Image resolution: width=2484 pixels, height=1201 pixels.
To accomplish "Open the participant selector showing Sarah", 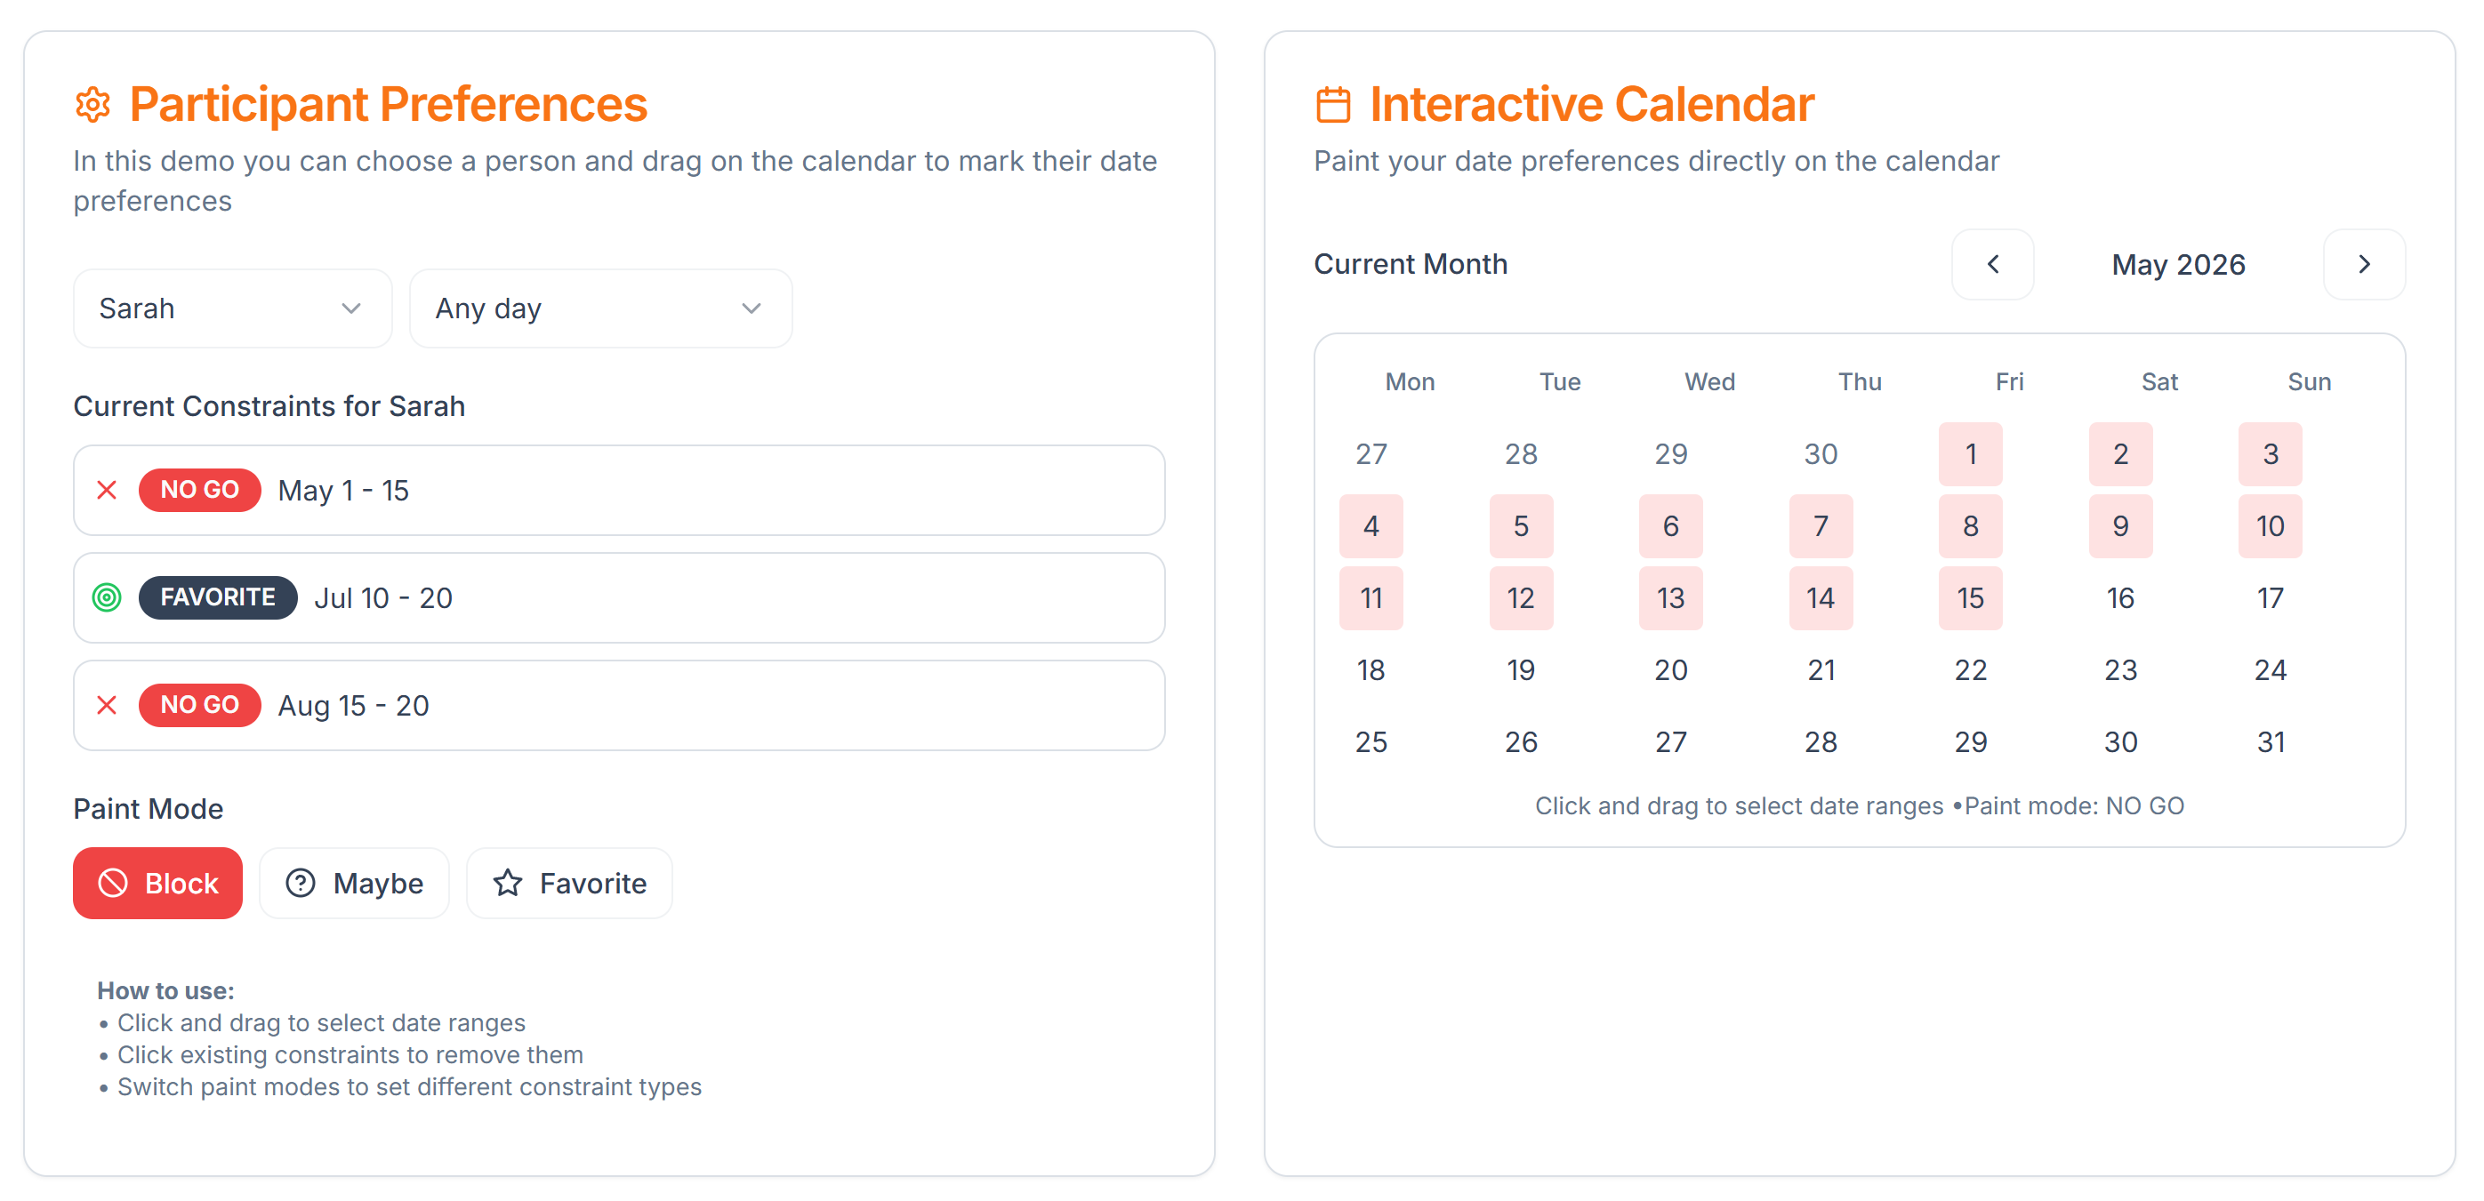I will coord(231,308).
